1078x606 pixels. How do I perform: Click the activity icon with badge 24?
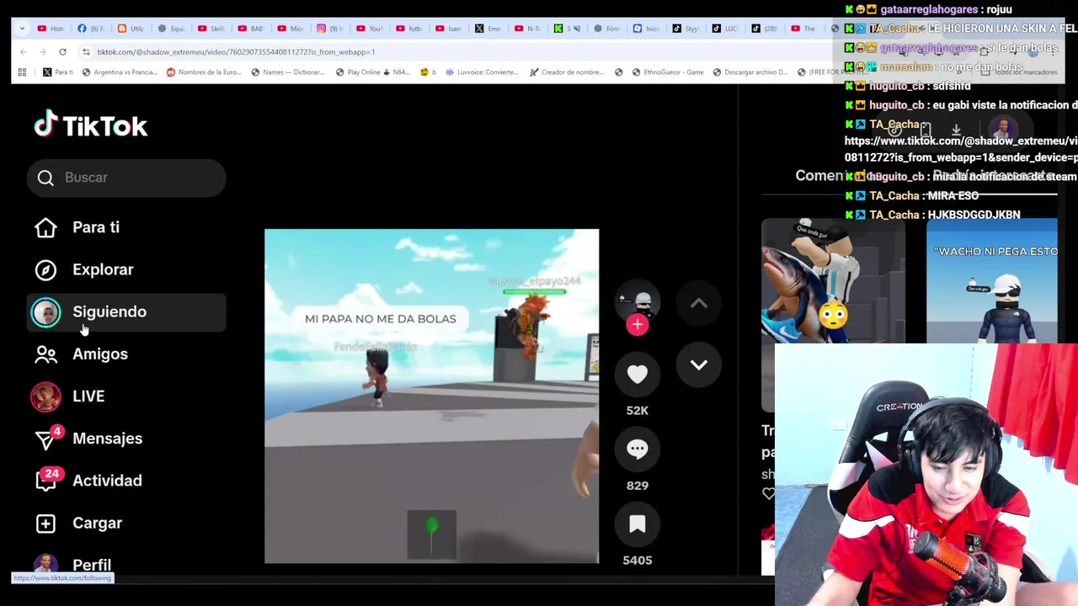point(47,480)
